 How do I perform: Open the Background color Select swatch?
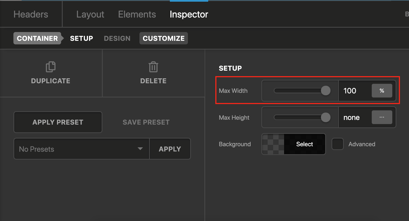point(294,144)
